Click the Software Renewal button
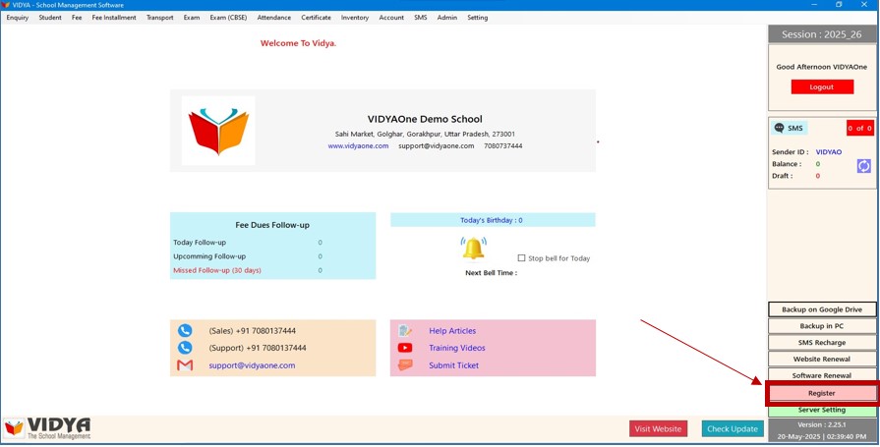 click(x=822, y=375)
